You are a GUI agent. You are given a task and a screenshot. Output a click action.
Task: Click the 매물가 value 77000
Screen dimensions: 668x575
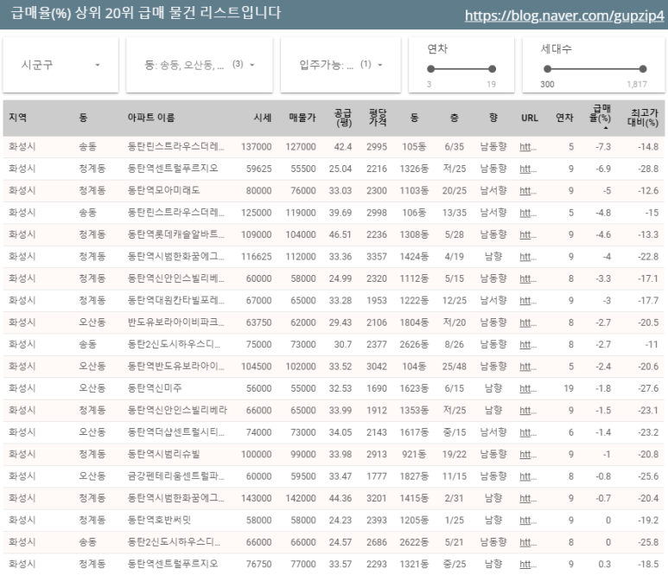pyautogui.click(x=303, y=565)
